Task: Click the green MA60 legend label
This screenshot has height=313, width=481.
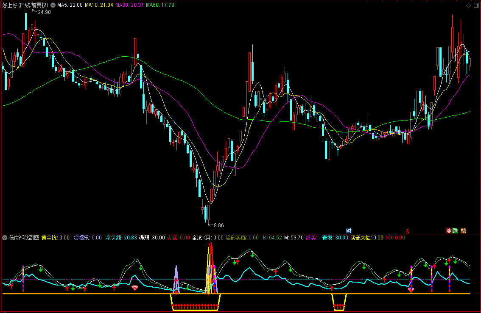Action: 160,5
